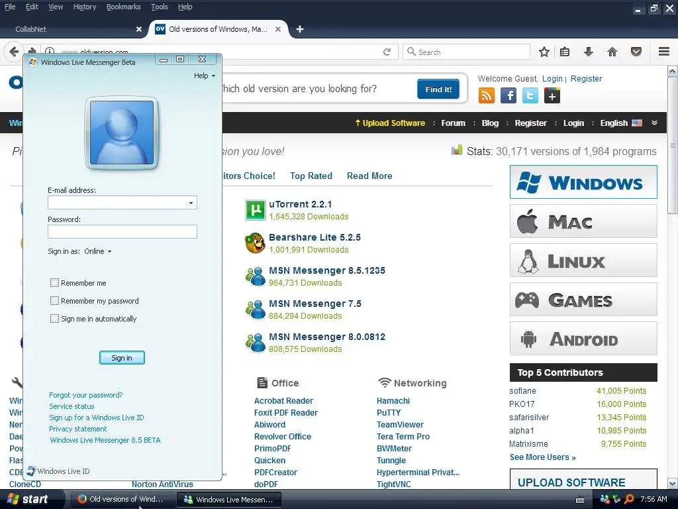Screen dimensions: 678x509
Task: Click the uTorrent green icon
Action: [x=255, y=210]
